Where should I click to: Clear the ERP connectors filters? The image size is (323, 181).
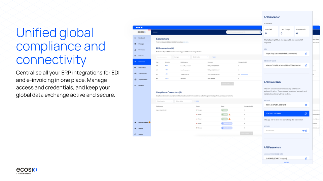click(x=214, y=57)
